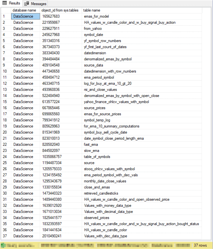Select the row 24 number selector
The width and height of the screenshot is (213, 249).
click(x=6, y=157)
